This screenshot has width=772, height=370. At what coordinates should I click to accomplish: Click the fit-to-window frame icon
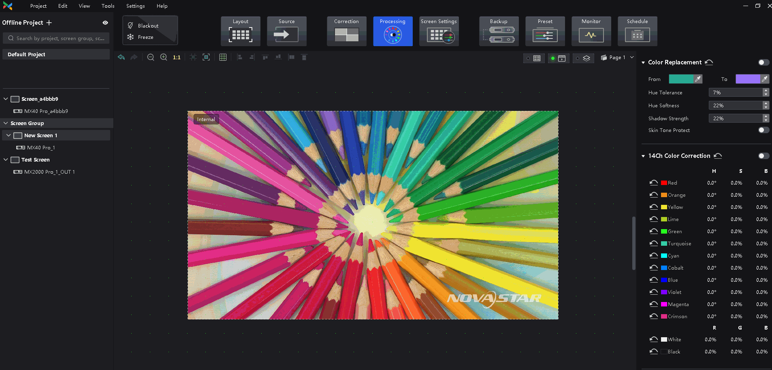click(x=206, y=57)
